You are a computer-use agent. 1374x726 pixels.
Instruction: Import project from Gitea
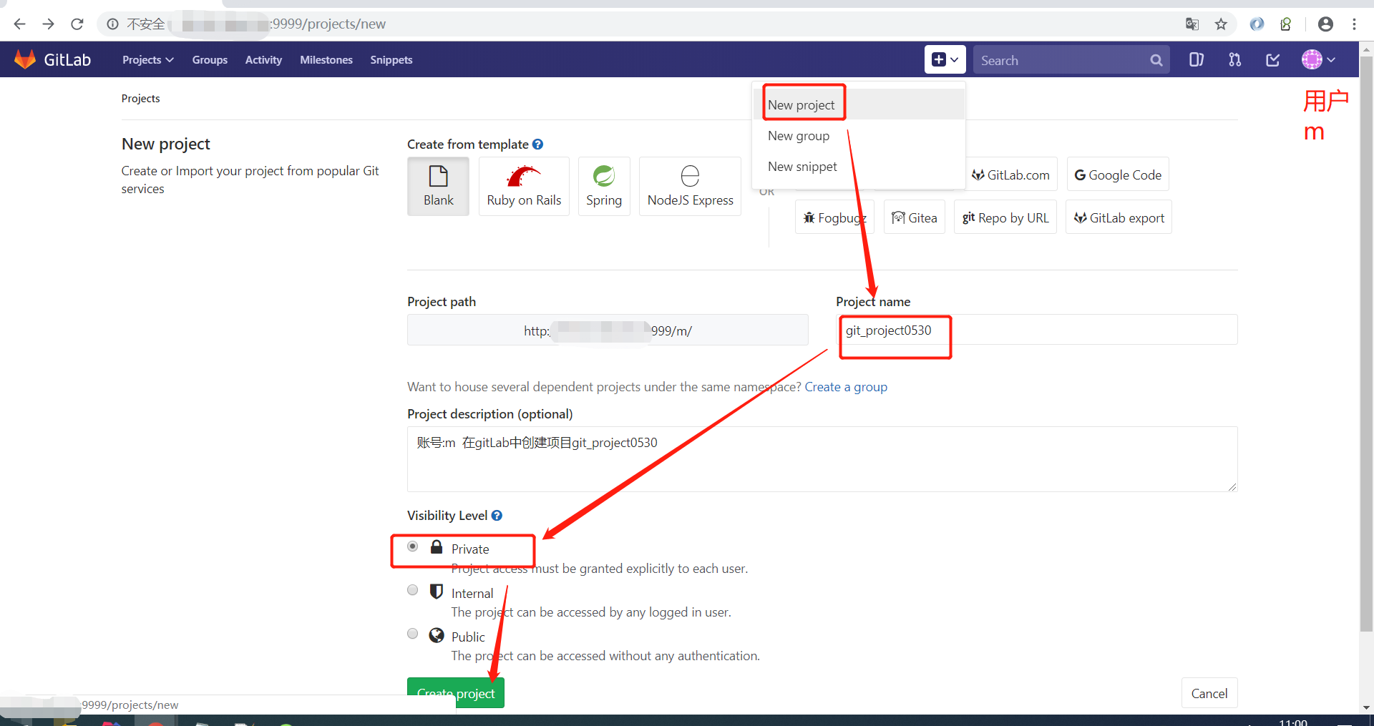click(x=915, y=217)
